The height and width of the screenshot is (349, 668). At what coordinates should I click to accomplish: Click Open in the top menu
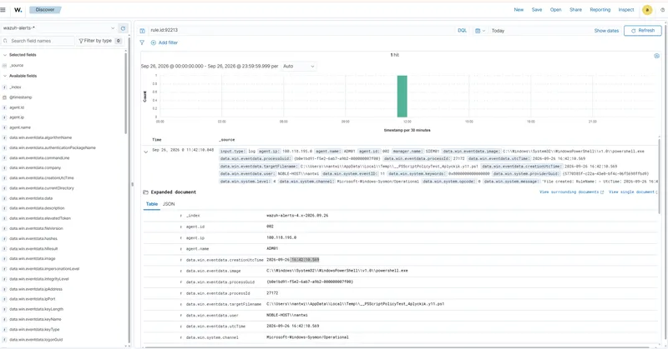[x=555, y=10]
